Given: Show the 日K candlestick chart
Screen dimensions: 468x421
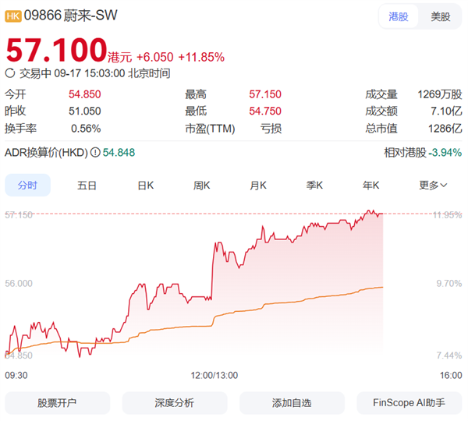Looking at the screenshot, I should tap(145, 186).
